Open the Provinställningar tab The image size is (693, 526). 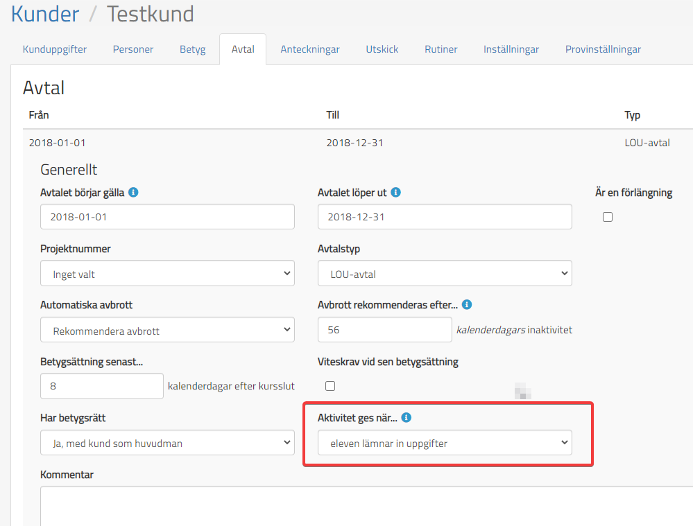point(603,49)
